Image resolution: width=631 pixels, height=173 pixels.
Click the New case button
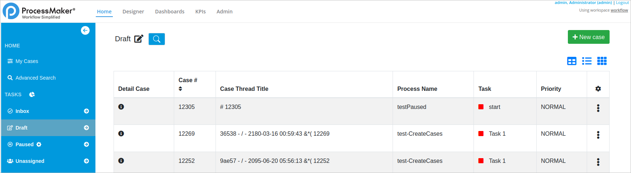pyautogui.click(x=588, y=37)
